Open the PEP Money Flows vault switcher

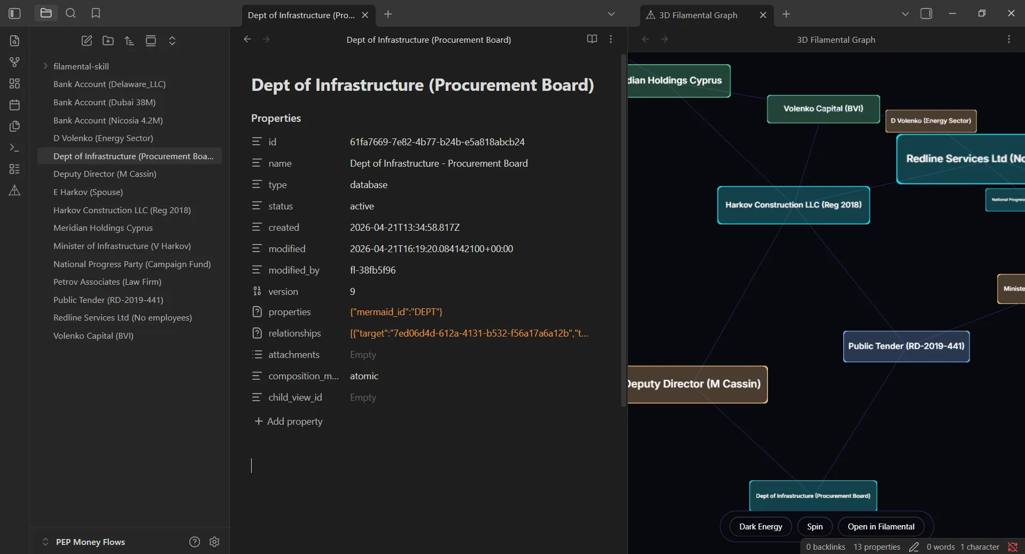point(83,542)
